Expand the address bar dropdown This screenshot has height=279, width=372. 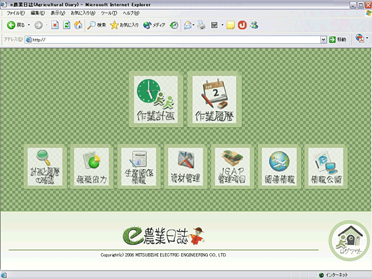tap(324, 40)
